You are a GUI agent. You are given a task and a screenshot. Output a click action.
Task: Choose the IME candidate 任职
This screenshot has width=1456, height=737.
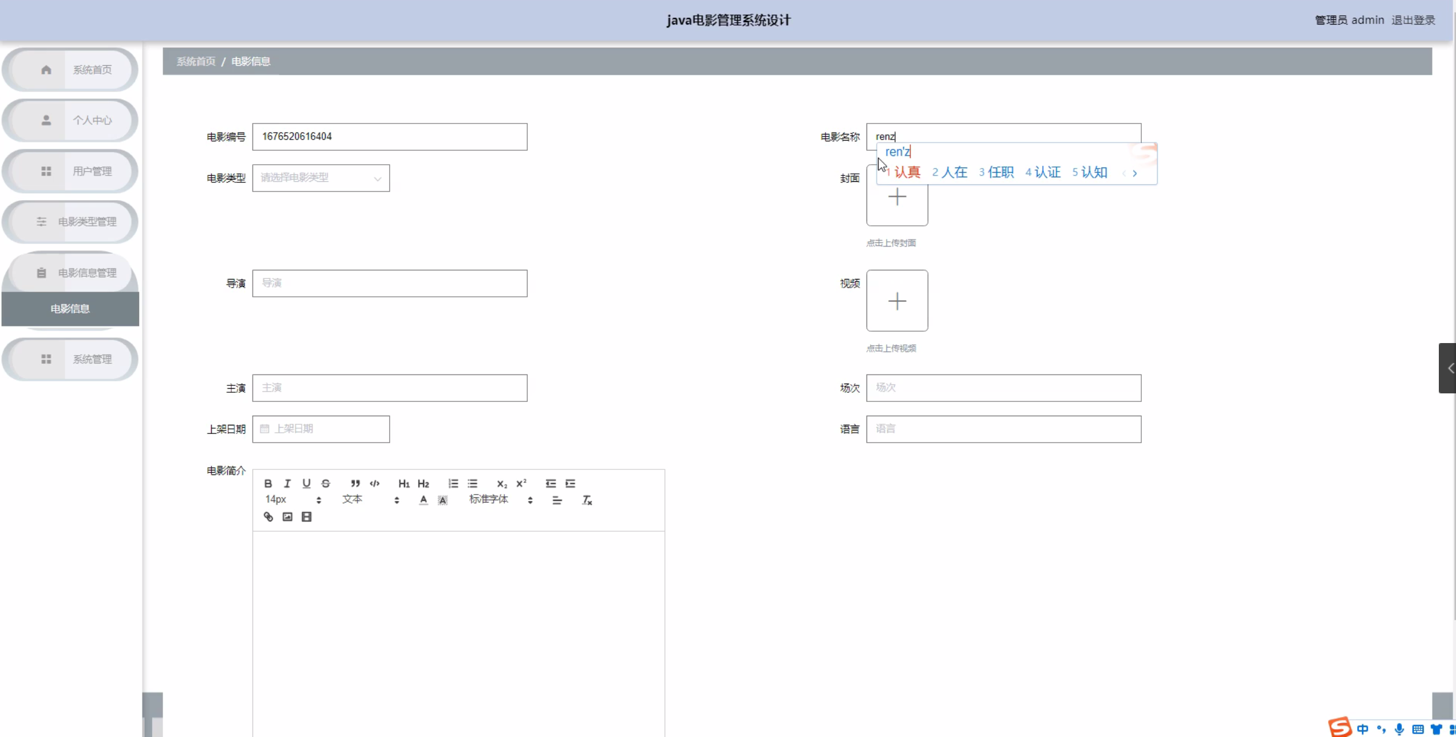tap(996, 172)
